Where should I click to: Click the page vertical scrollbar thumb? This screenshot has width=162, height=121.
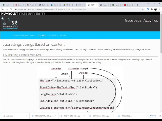point(161,33)
